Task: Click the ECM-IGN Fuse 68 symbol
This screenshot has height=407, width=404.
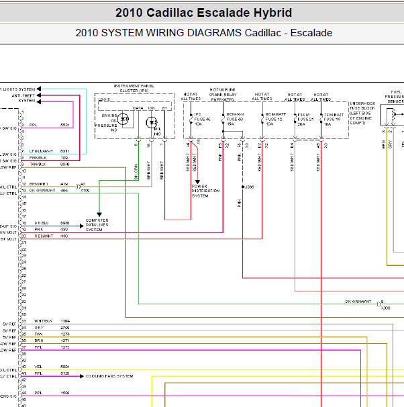Action: (x=223, y=119)
